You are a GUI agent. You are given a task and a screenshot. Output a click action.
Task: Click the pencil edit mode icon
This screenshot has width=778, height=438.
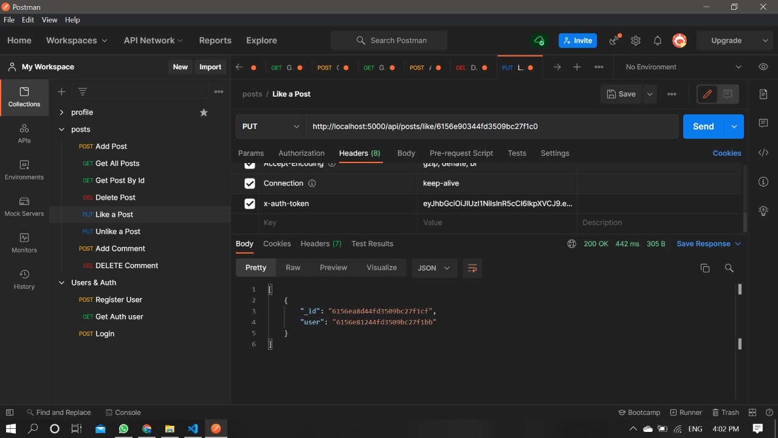click(x=707, y=94)
